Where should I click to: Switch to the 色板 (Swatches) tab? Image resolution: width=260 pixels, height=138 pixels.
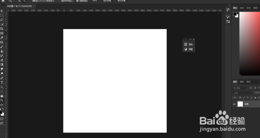(242, 8)
